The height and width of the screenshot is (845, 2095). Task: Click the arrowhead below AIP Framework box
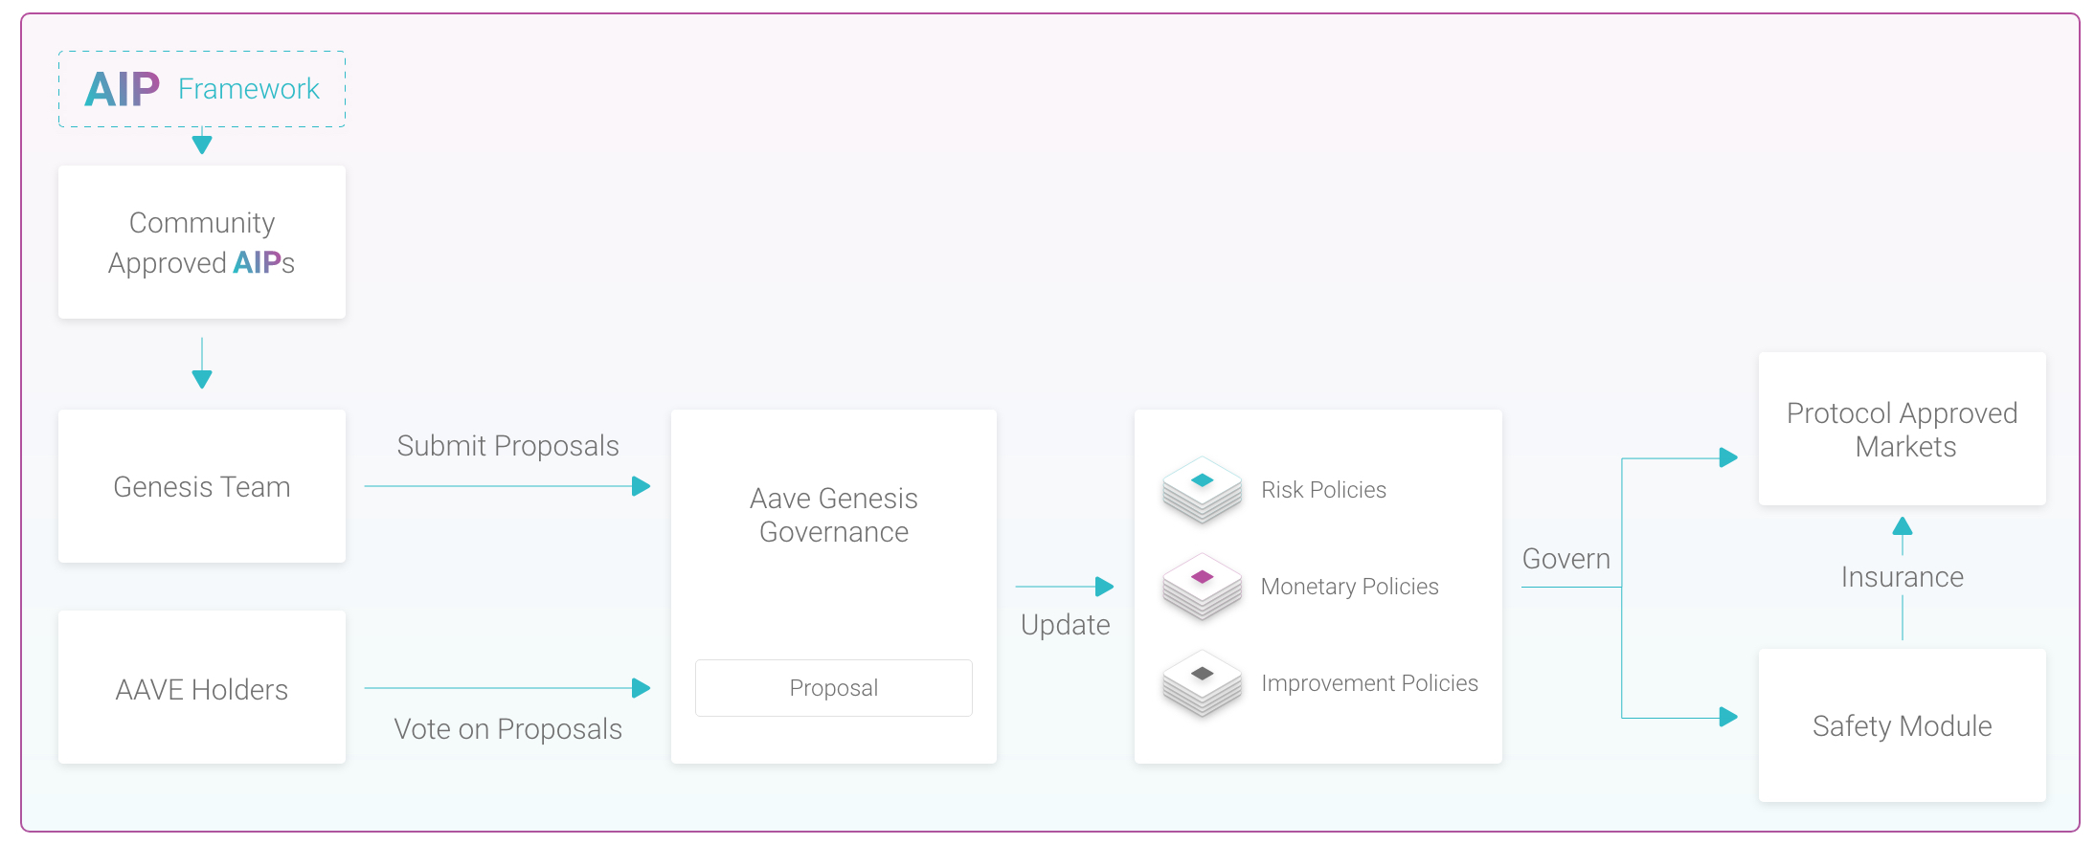(202, 145)
